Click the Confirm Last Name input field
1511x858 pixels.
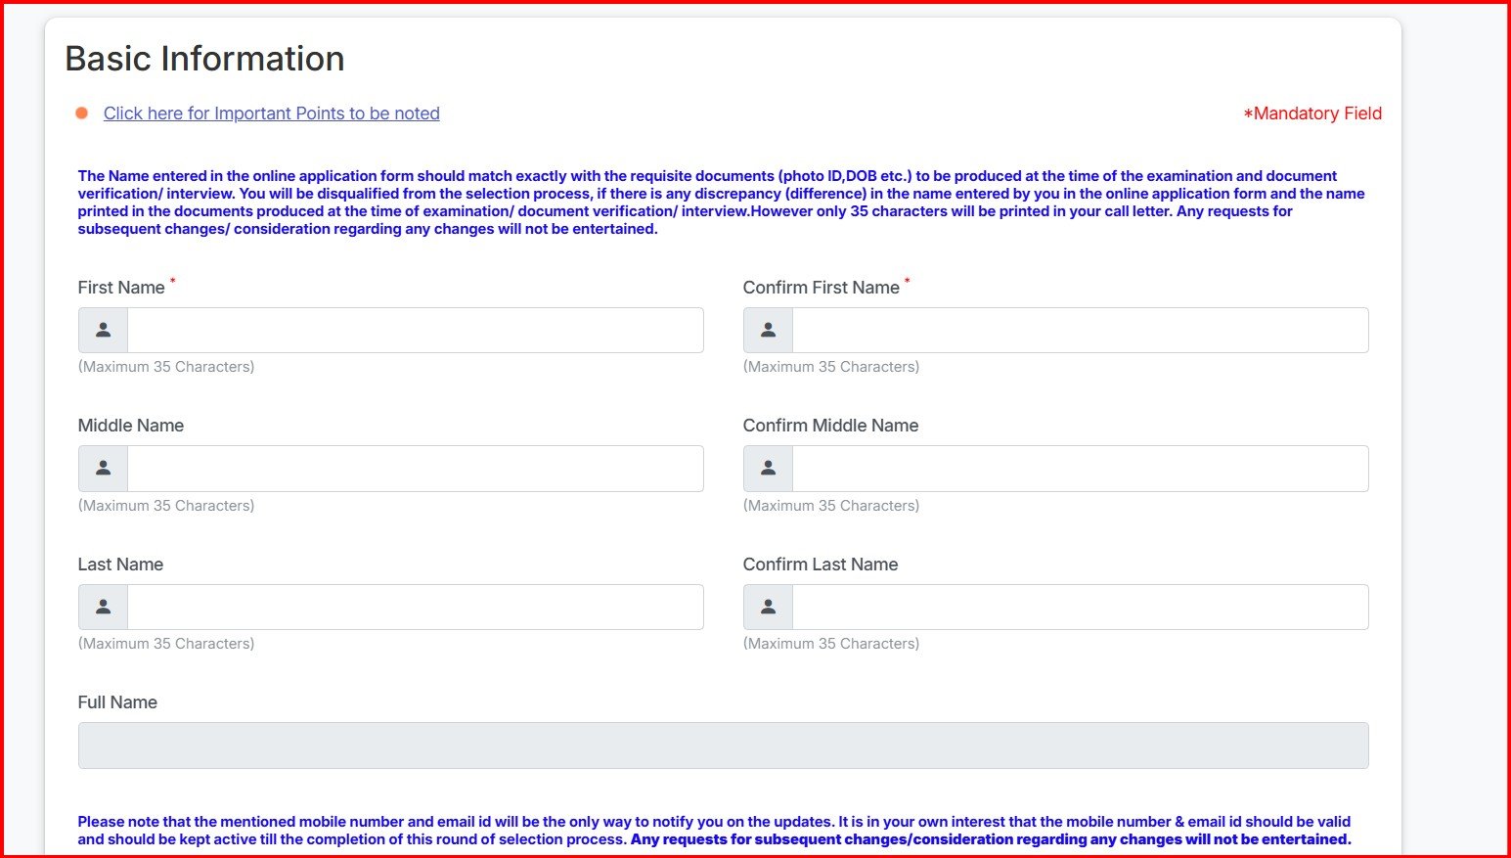click(1080, 608)
